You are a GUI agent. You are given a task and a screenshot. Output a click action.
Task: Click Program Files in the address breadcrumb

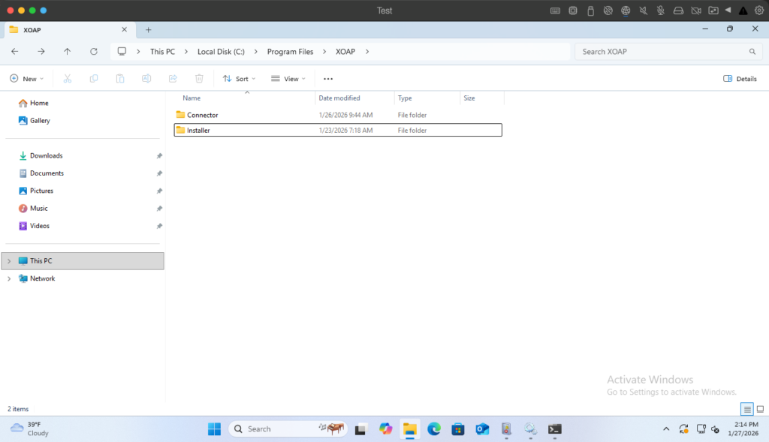pos(290,52)
